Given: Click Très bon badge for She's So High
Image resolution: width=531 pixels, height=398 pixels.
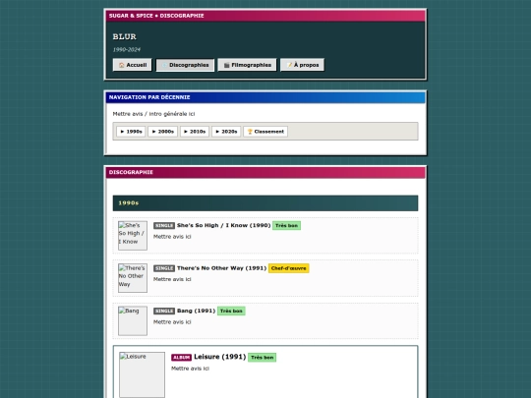Looking at the screenshot, I should click(286, 225).
